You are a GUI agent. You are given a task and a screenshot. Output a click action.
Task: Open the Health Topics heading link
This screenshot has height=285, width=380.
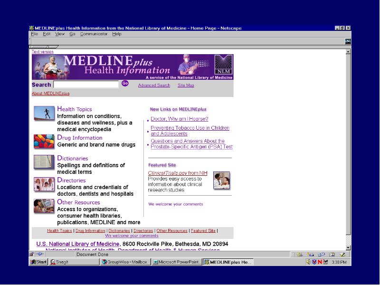click(75, 109)
